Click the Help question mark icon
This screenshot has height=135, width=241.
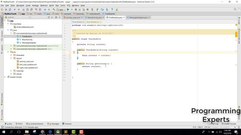click(x=112, y=9)
